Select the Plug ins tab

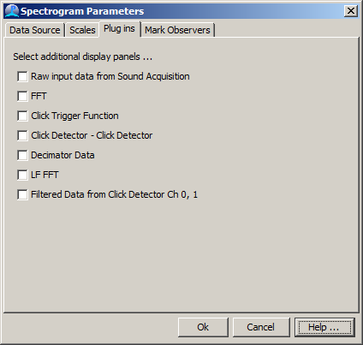coord(120,29)
